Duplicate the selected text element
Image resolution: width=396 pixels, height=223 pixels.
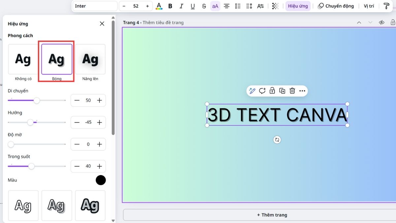tap(282, 91)
